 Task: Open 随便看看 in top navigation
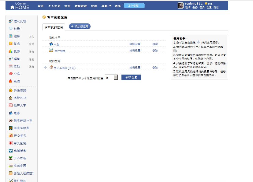click(81, 6)
